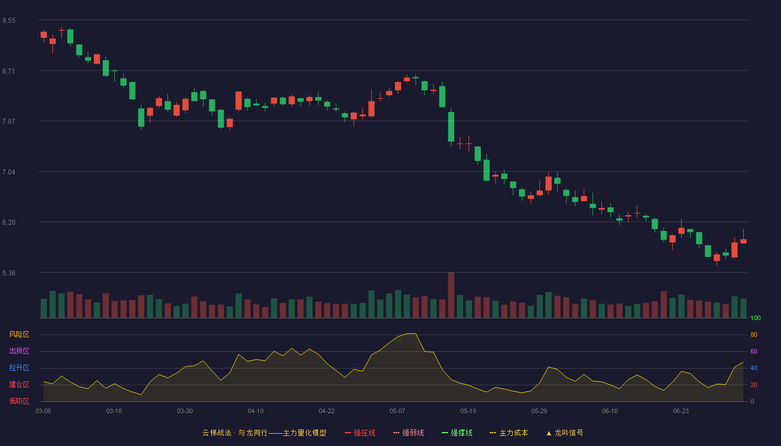
Task: Click the 03-06 date label
Action: point(43,411)
